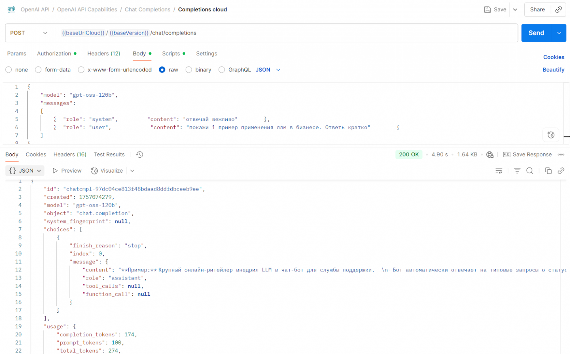The image size is (570, 354).
Task: Select the binary body option
Action: pos(189,70)
